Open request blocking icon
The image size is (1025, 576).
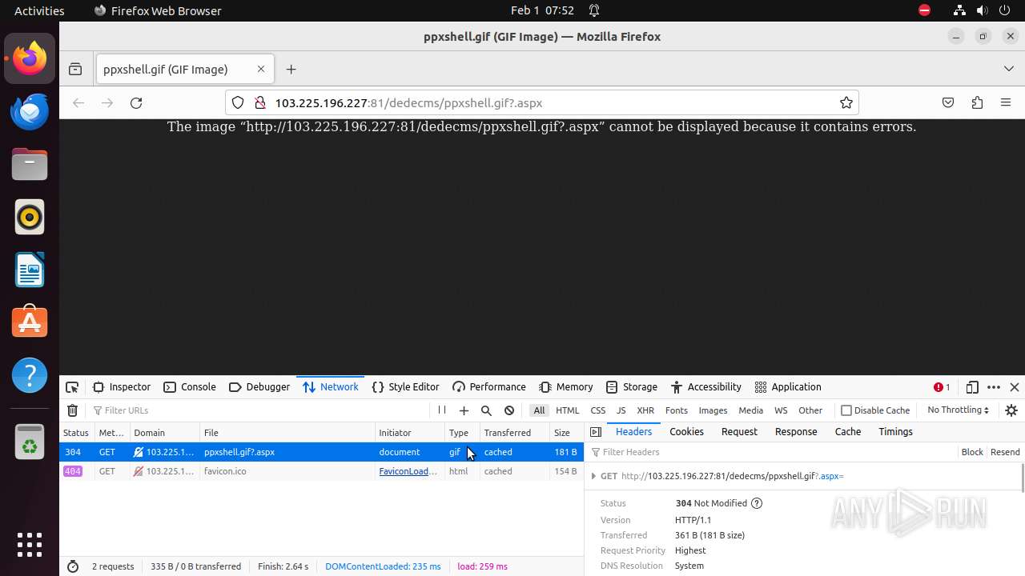(x=509, y=410)
